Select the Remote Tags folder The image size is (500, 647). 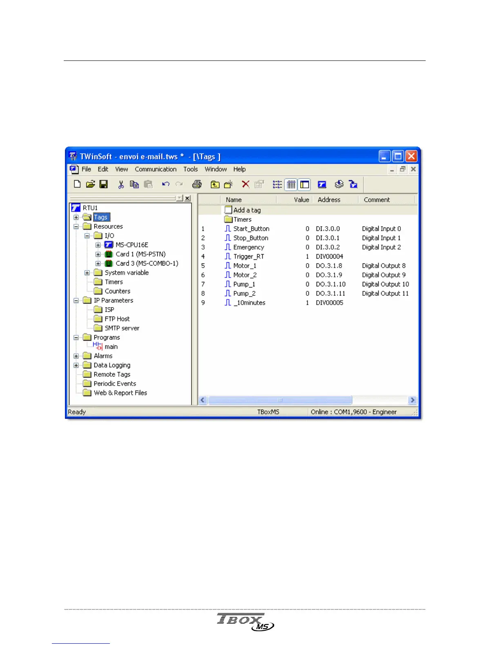(112, 375)
